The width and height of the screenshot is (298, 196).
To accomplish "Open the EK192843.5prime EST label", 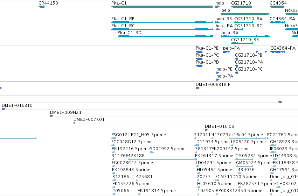I will click(131, 170).
